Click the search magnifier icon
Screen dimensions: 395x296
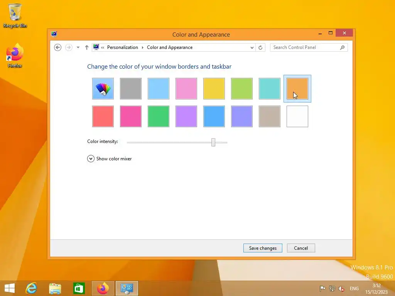[x=342, y=47]
